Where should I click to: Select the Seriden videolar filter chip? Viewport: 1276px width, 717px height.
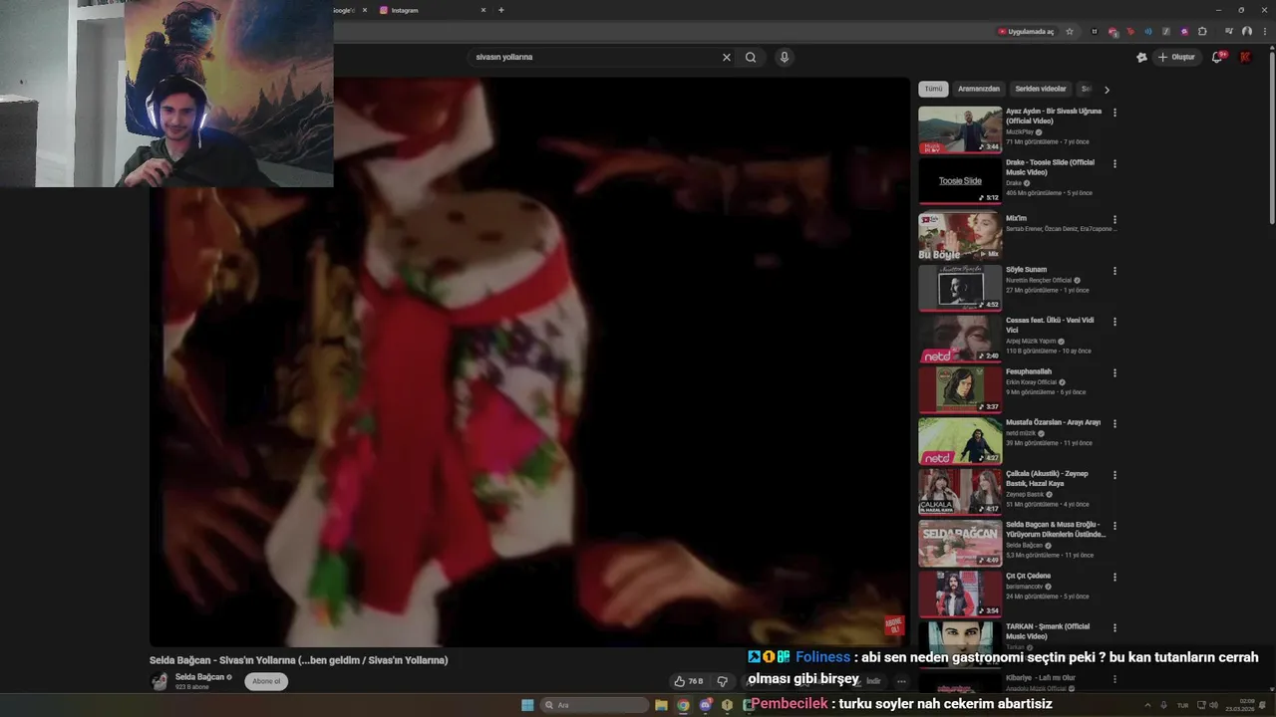tap(1041, 89)
